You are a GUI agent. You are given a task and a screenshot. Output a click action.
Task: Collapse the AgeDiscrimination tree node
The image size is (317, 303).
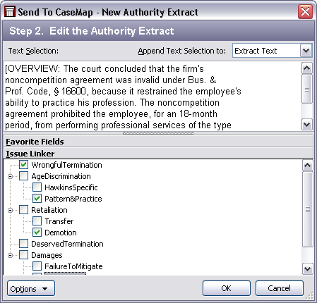tap(10, 176)
